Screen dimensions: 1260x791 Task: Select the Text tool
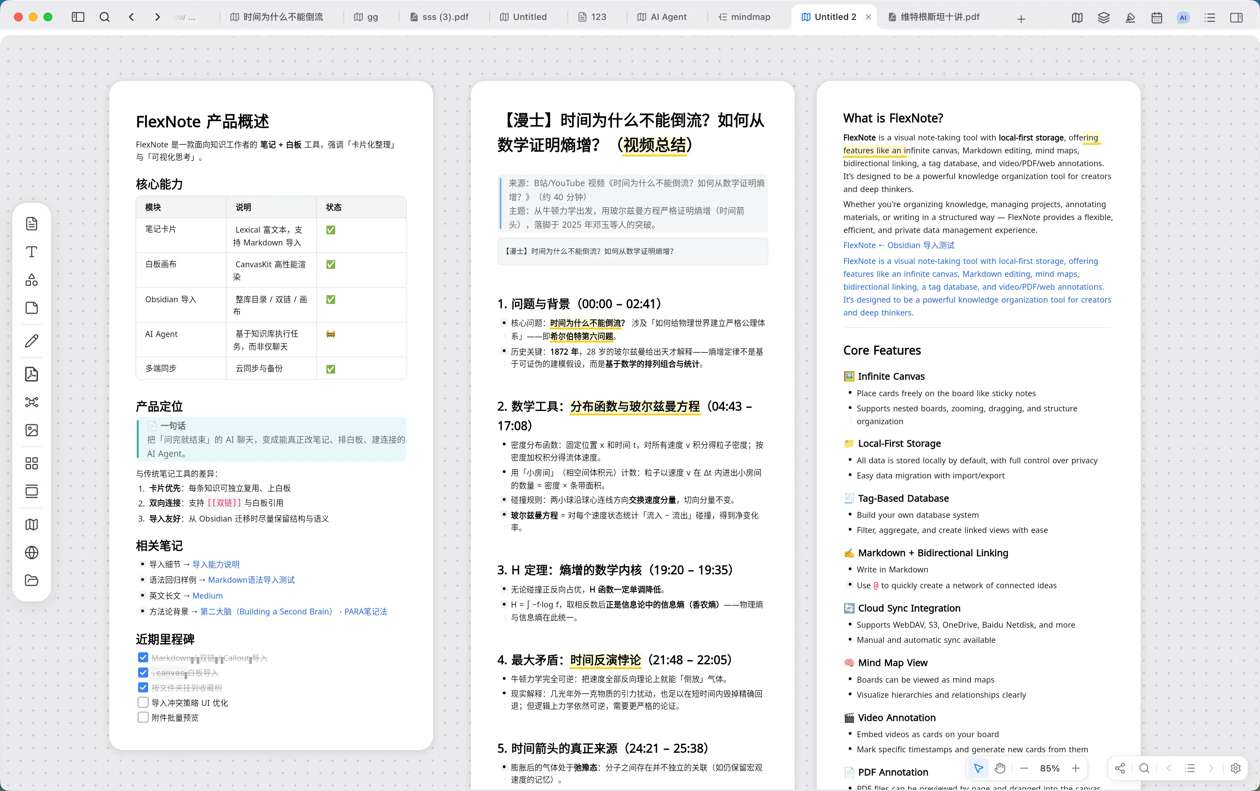point(32,252)
